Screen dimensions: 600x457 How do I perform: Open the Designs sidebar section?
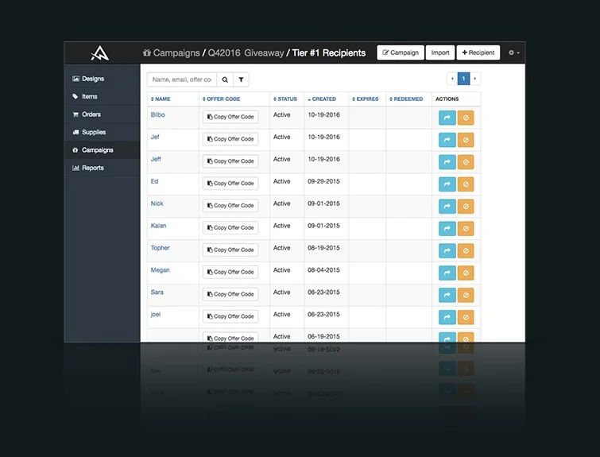click(102, 79)
